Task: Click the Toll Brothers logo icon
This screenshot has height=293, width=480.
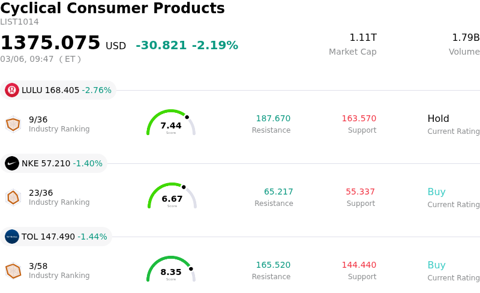Action: coord(12,237)
